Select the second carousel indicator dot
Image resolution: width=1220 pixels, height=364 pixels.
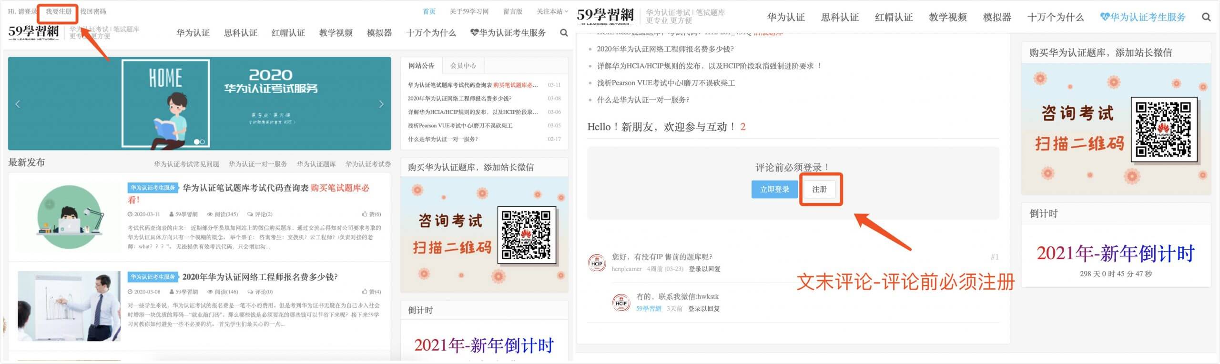(203, 142)
